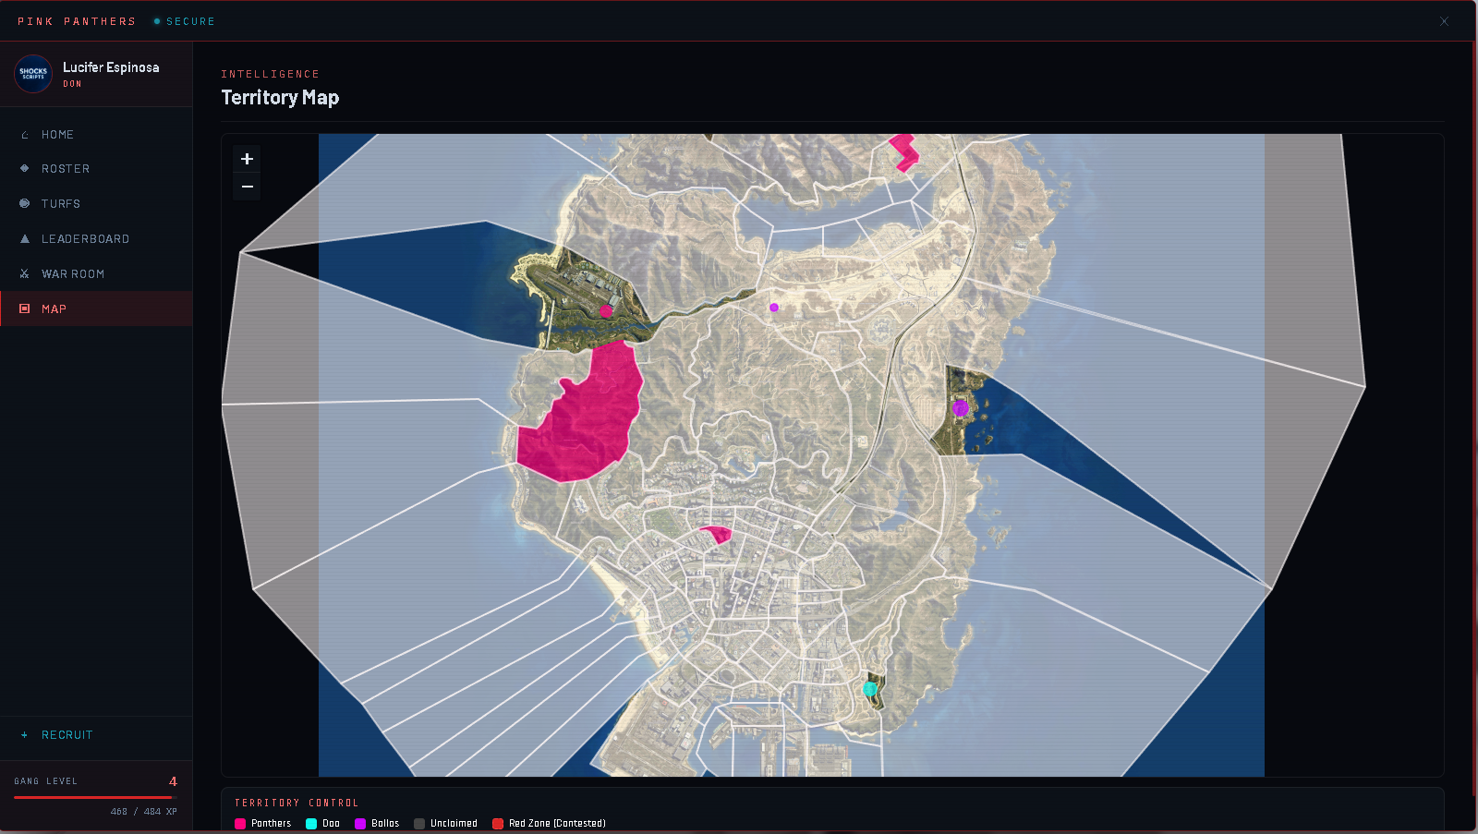Click the GANG LEVEL label
The width and height of the screenshot is (1478, 834).
(46, 781)
